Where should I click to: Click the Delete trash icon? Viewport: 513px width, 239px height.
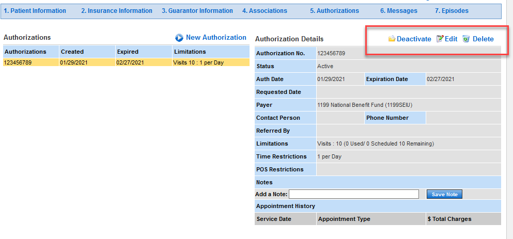tap(466, 39)
